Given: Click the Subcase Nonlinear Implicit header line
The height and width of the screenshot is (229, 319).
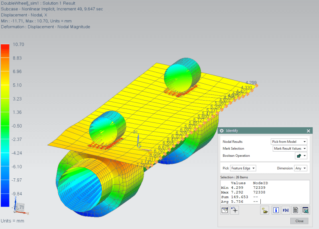Looking at the screenshot, I should (52, 9).
